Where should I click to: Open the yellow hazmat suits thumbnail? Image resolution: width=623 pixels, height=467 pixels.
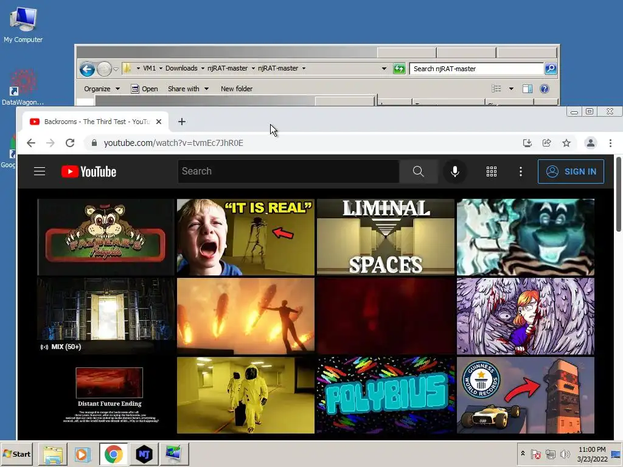pos(246,395)
